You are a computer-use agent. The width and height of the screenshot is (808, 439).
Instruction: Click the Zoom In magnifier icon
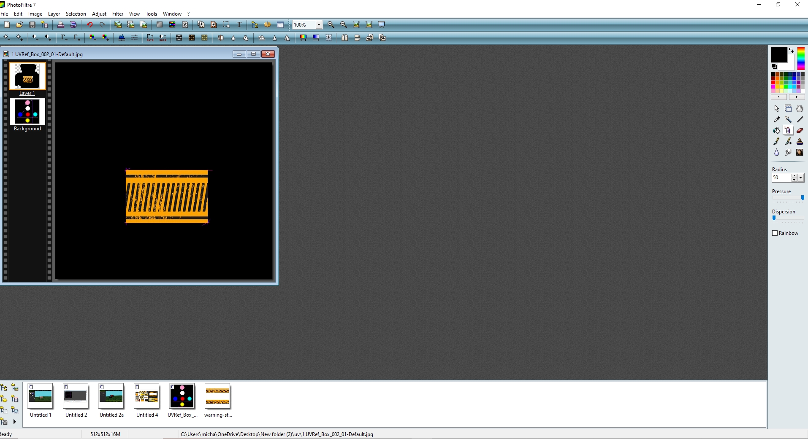331,24
